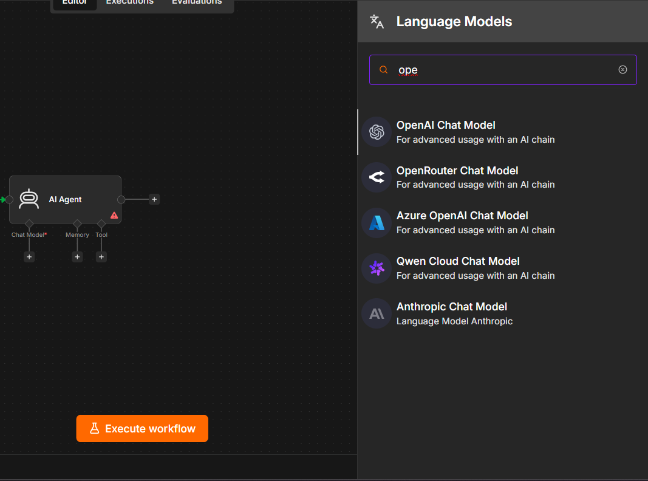Click 'Language Model Anthropic' description

[455, 321]
